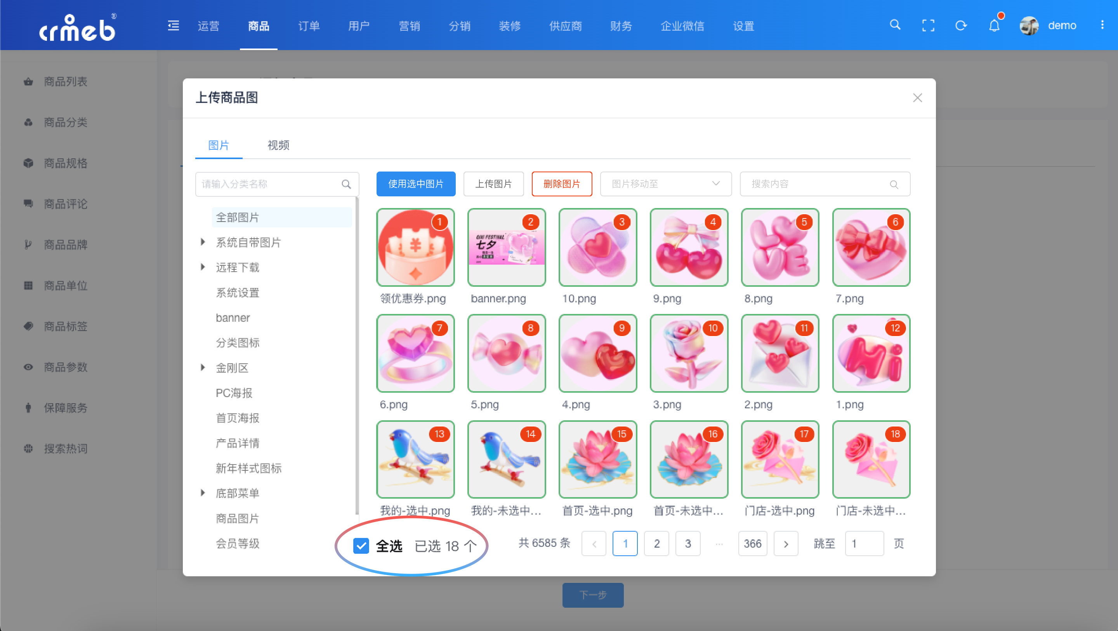The image size is (1118, 631).
Task: Expand the 系统自带图片 tree node
Action: pyautogui.click(x=203, y=242)
